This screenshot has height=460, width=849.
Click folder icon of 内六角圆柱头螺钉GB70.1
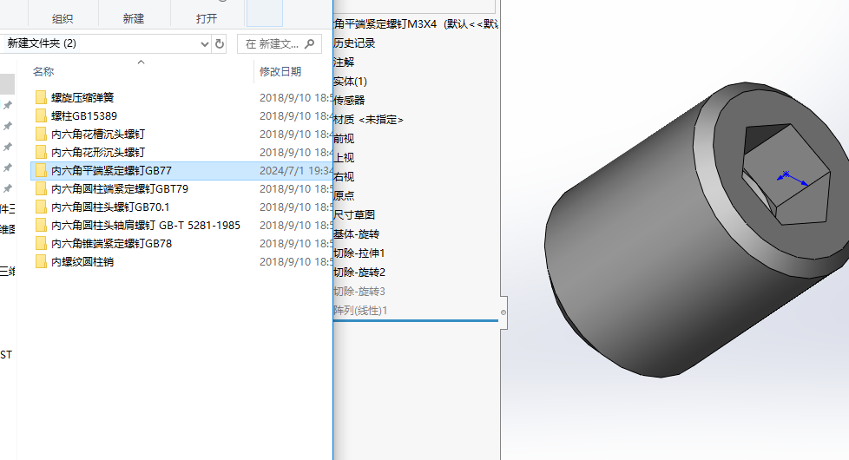tap(41, 207)
